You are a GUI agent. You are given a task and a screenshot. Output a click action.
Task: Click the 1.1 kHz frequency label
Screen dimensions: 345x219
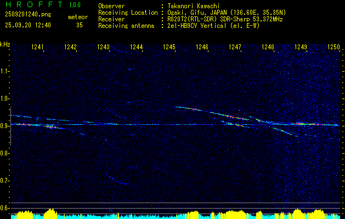pos(5,71)
